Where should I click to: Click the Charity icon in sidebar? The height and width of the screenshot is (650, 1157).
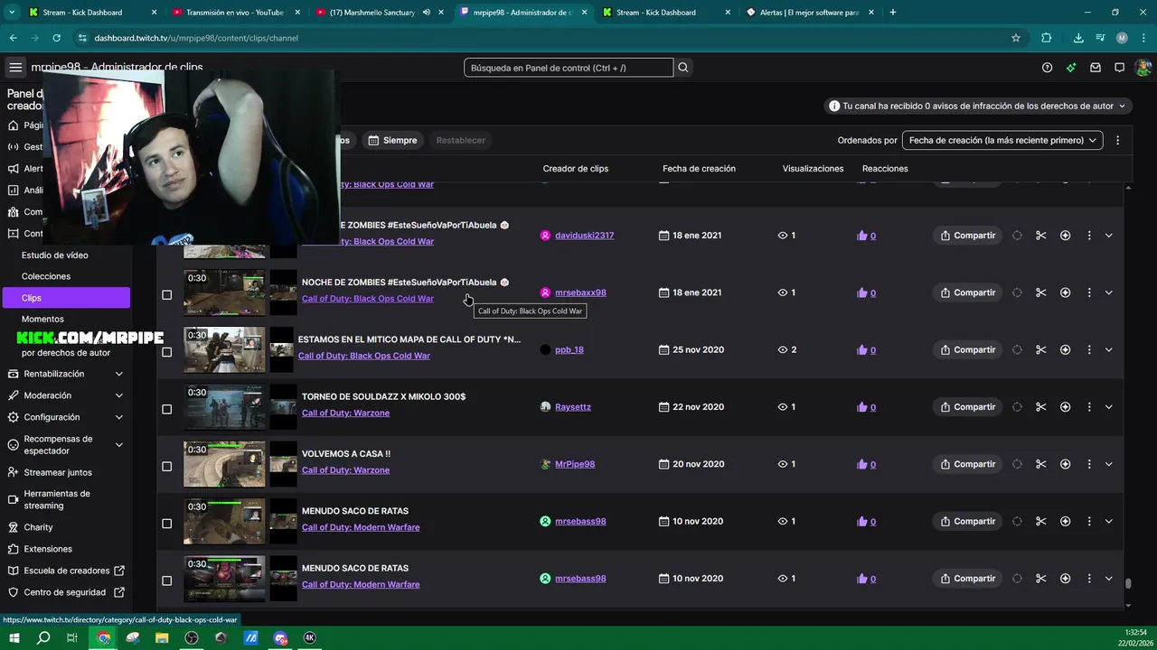pos(13,527)
